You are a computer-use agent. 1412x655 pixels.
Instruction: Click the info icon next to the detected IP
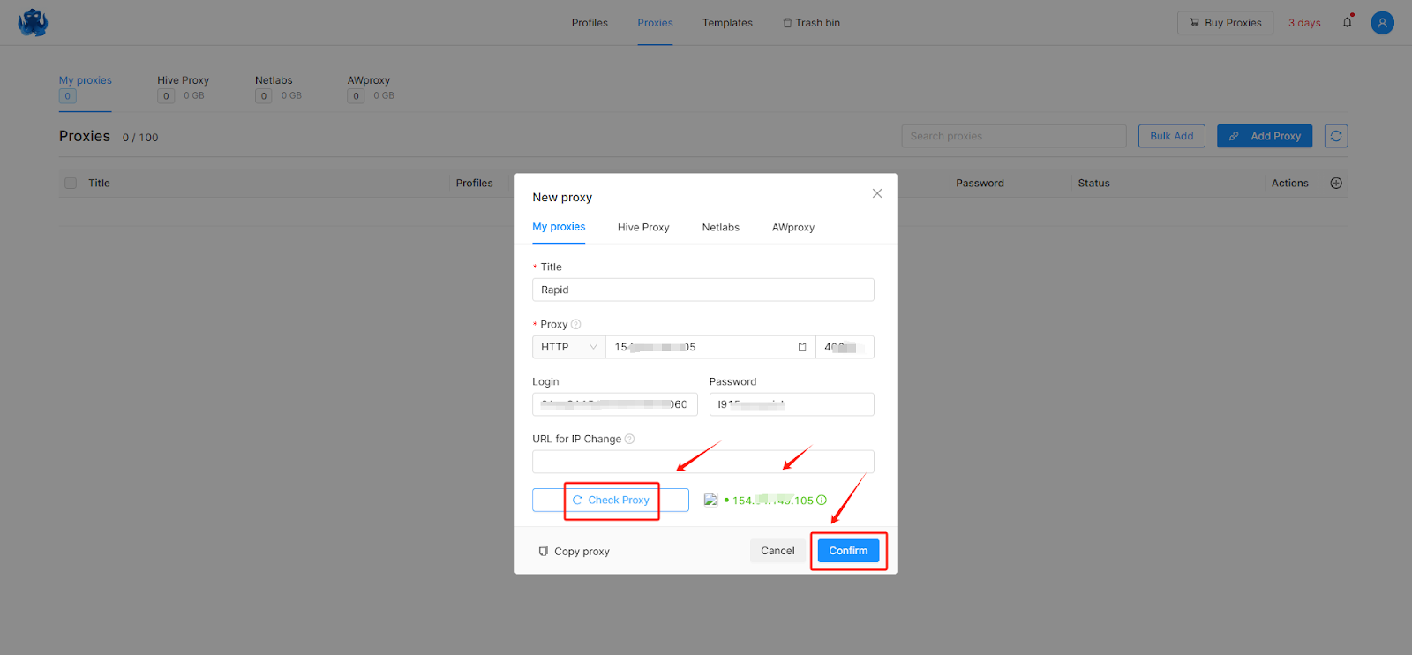point(822,500)
